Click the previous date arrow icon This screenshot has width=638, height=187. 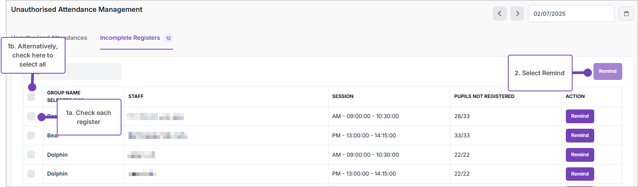(x=500, y=13)
